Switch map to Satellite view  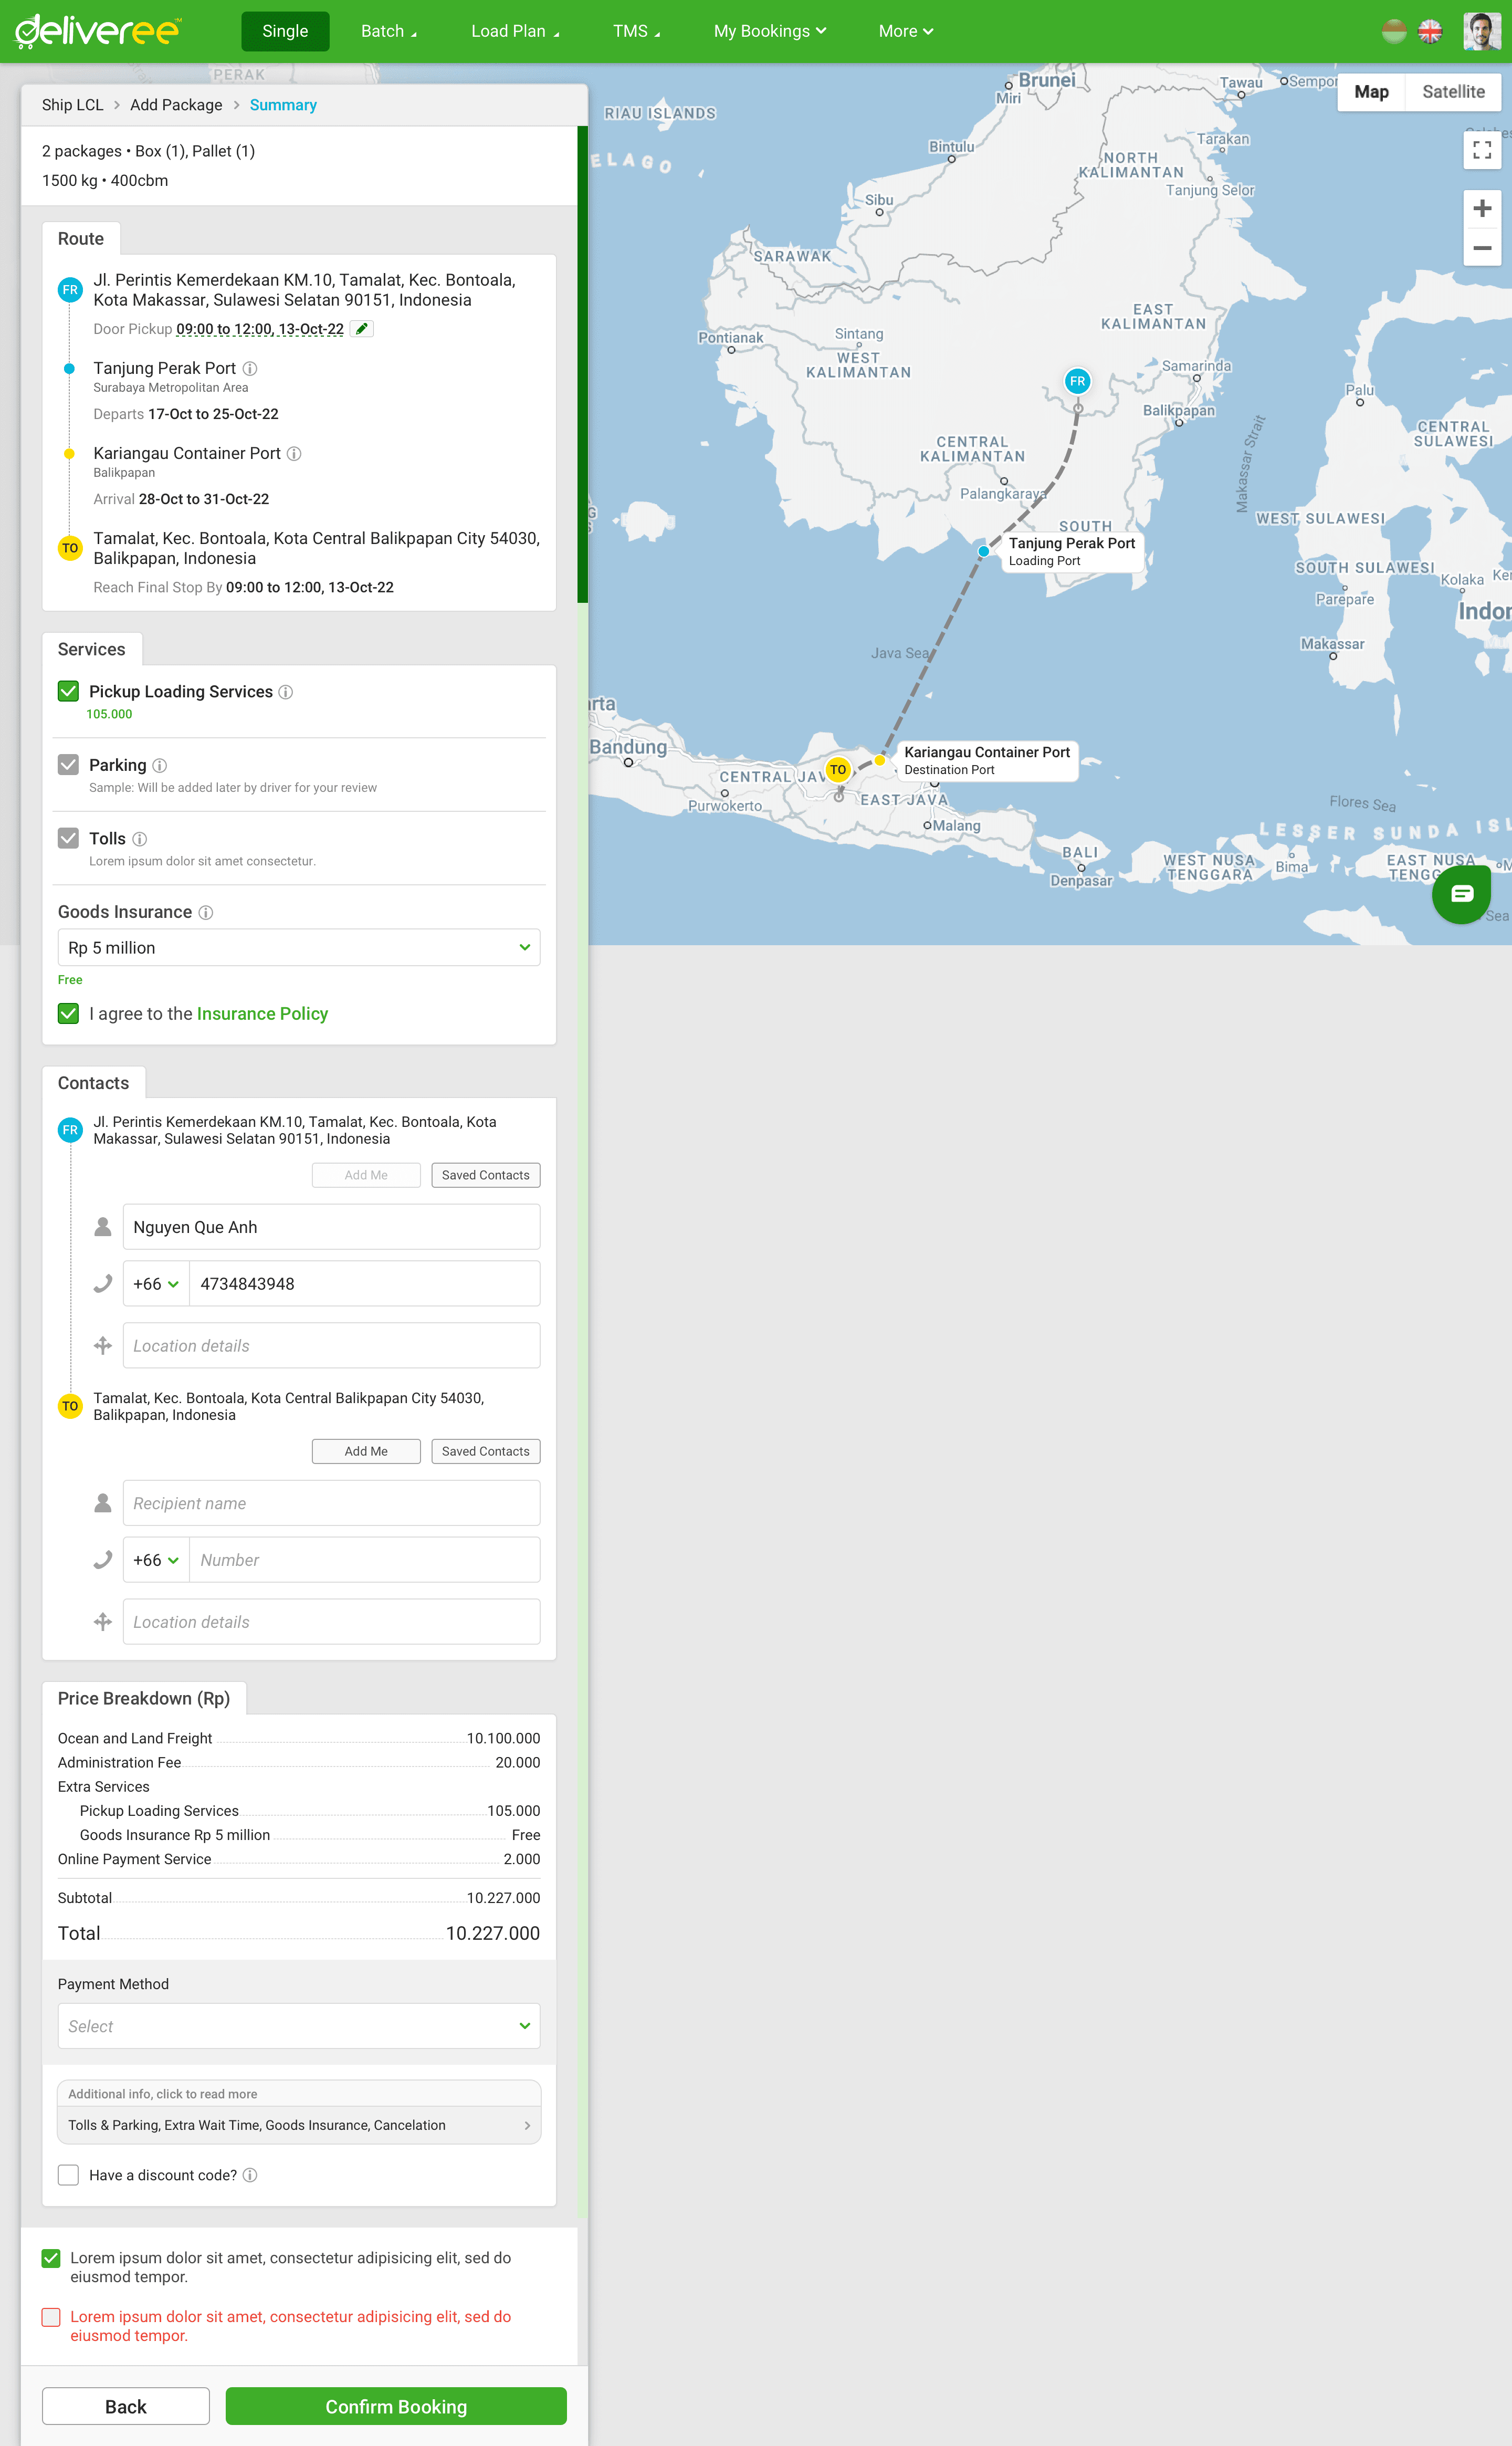click(1453, 92)
